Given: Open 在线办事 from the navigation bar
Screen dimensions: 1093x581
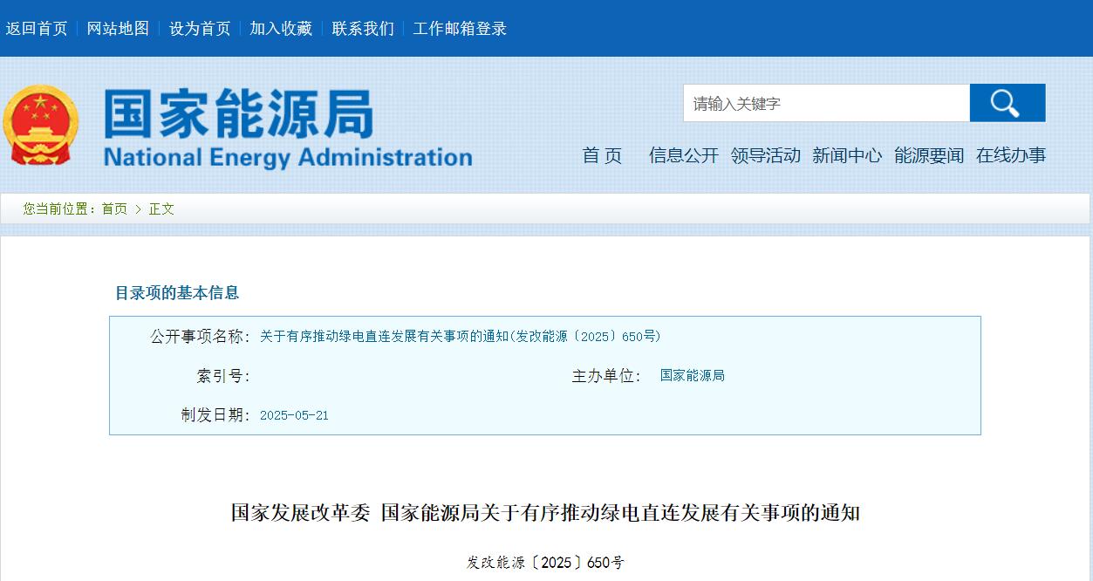Looking at the screenshot, I should click(x=1009, y=155).
